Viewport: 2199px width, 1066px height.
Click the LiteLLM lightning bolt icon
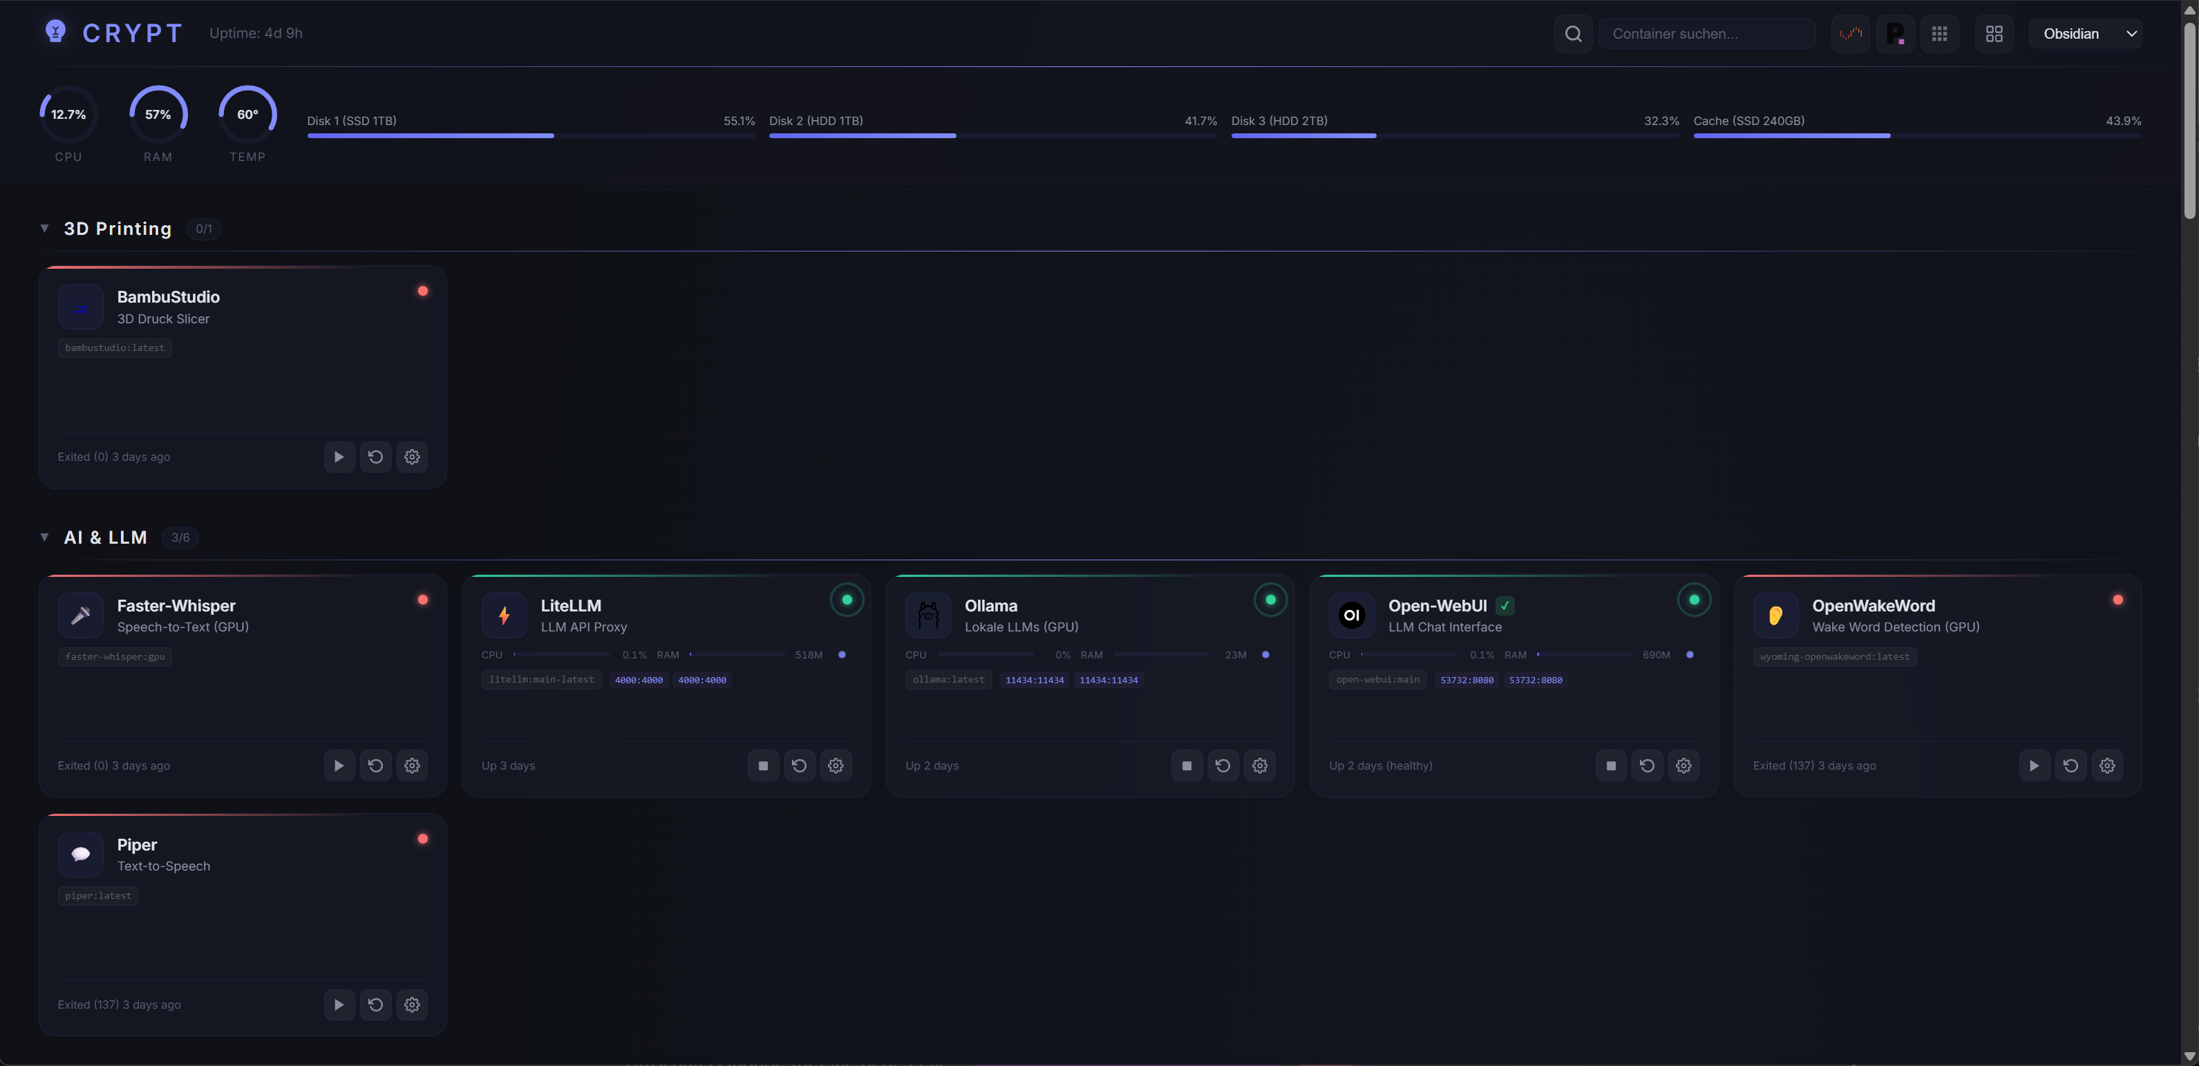504,614
